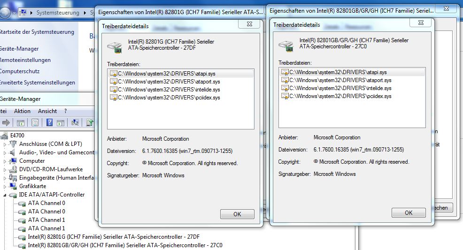This screenshot has width=463, height=250.
Task: Click the computer icon in the address bar
Action: pyautogui.click(x=23, y=12)
